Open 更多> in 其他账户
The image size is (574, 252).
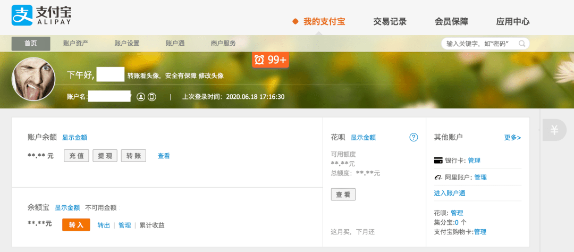coord(512,138)
